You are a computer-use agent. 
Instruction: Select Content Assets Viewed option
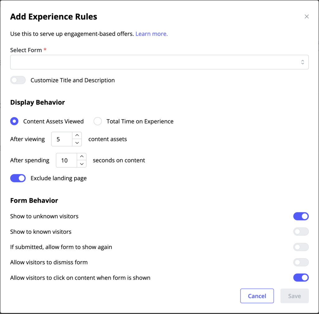(x=14, y=121)
